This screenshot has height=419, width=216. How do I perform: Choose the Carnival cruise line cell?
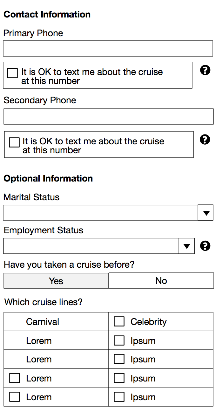[43, 322]
